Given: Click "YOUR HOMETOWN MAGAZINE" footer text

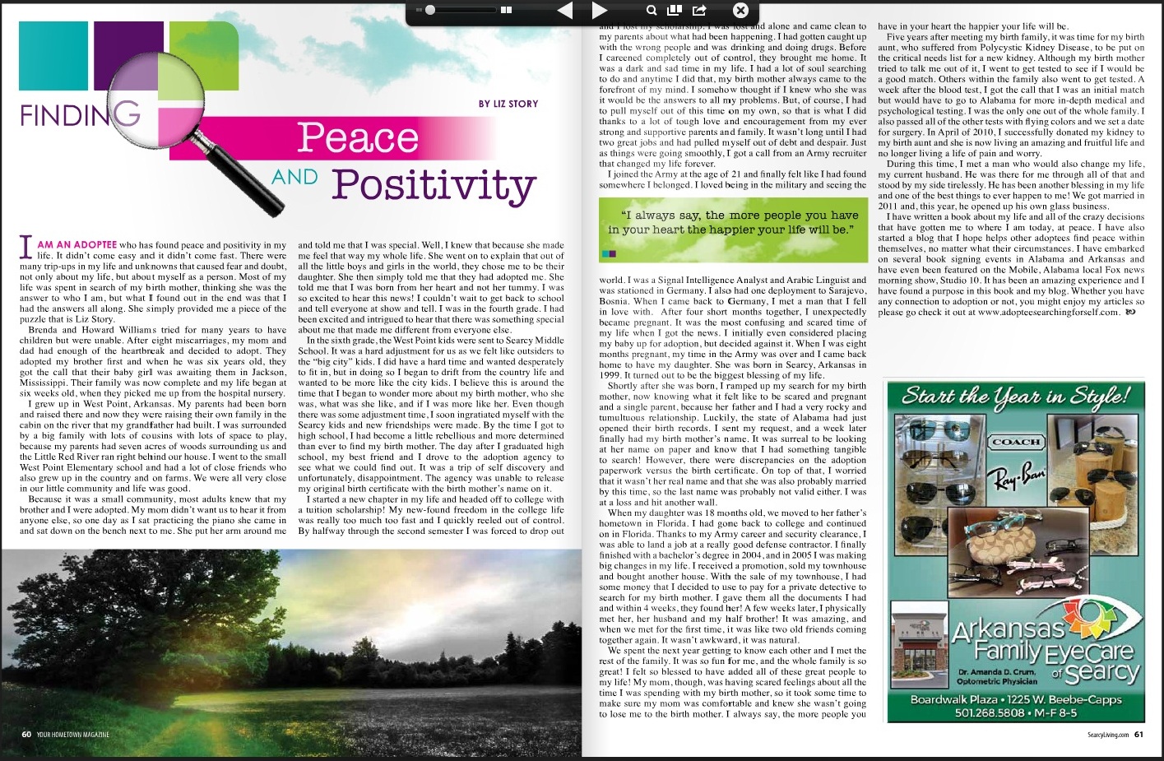Looking at the screenshot, I should (x=73, y=735).
